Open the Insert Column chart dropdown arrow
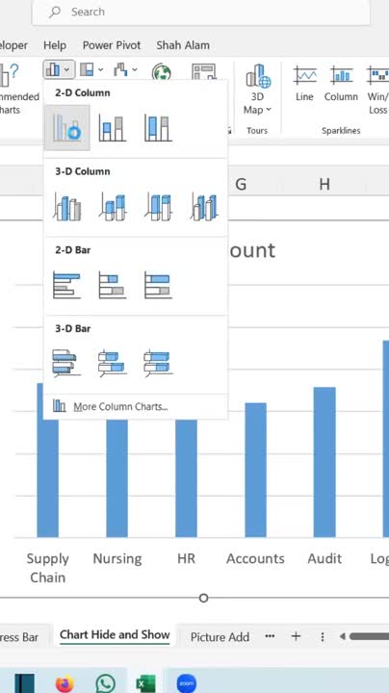The height and width of the screenshot is (693, 389). (x=66, y=69)
